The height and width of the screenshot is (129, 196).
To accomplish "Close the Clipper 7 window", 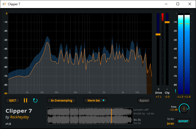I will [190, 4].
